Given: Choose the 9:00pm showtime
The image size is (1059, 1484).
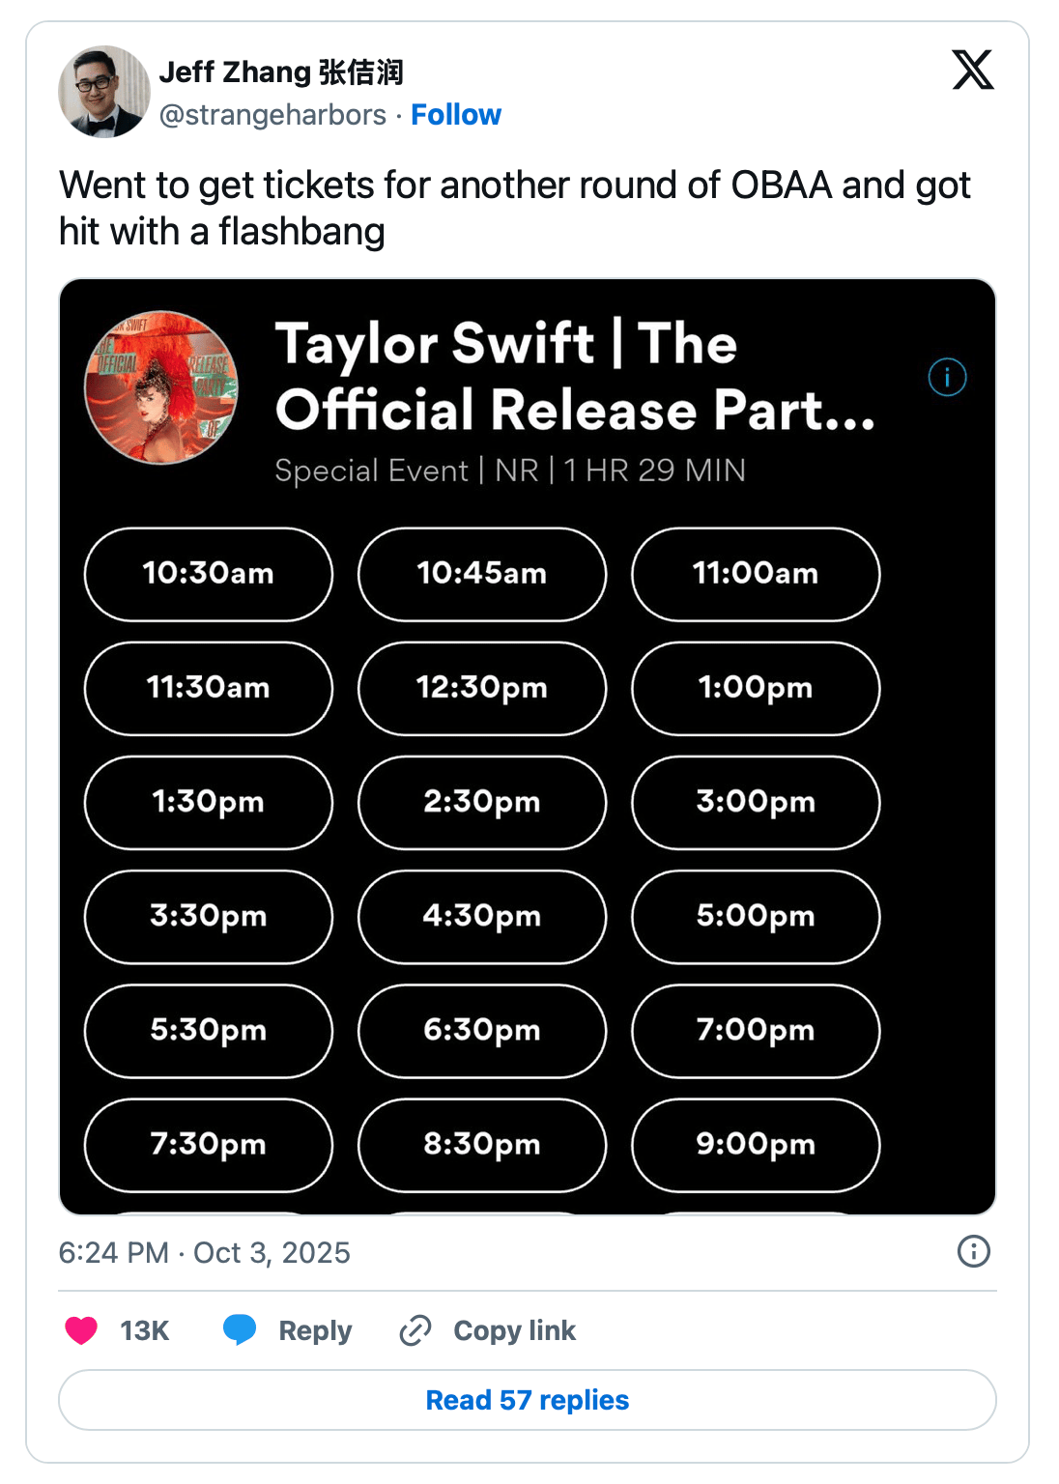Looking at the screenshot, I should coord(756,1144).
